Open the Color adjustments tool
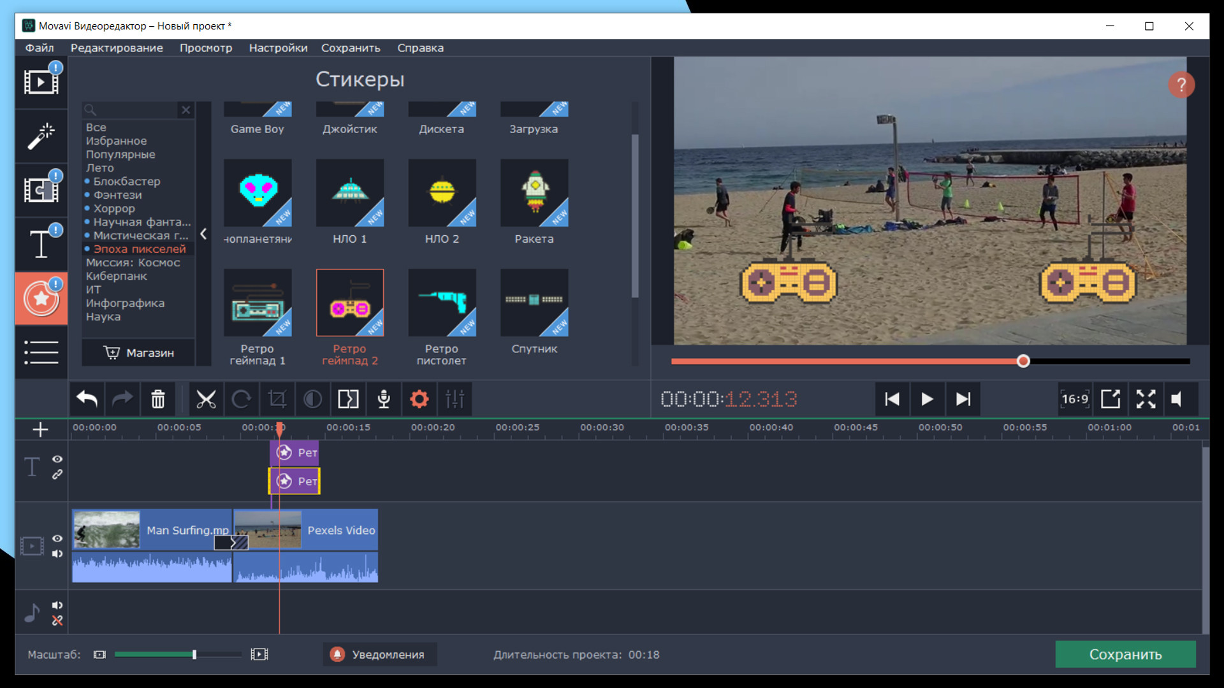Image resolution: width=1224 pixels, height=688 pixels. pos(312,399)
